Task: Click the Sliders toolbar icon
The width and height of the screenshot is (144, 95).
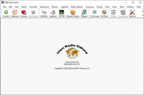Action: (x=113, y=12)
